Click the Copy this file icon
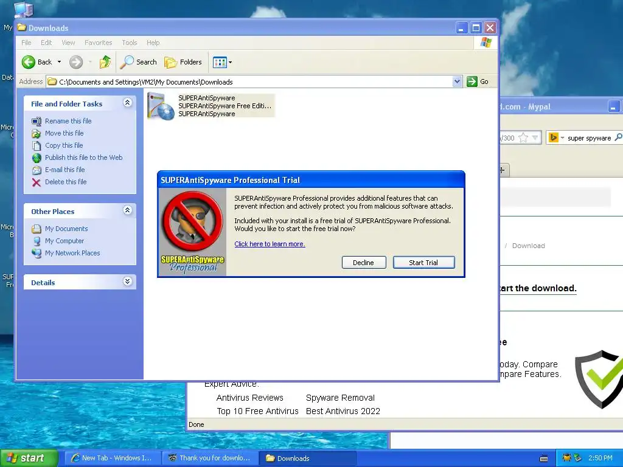 [x=37, y=146]
